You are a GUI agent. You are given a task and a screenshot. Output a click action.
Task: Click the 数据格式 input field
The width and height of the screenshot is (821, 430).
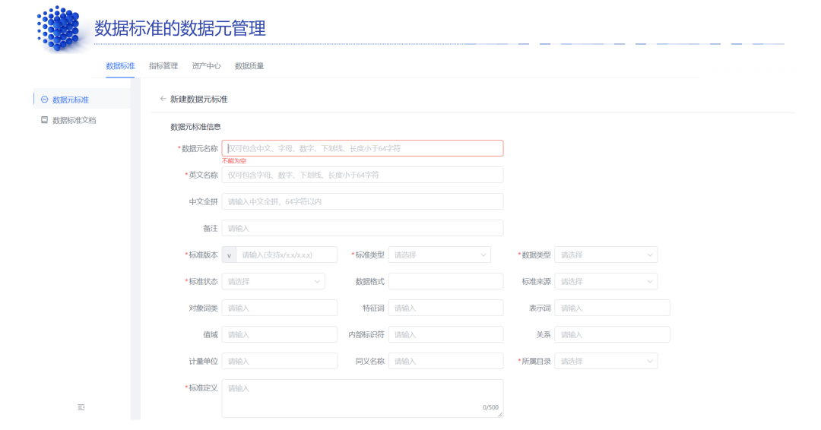(x=445, y=281)
